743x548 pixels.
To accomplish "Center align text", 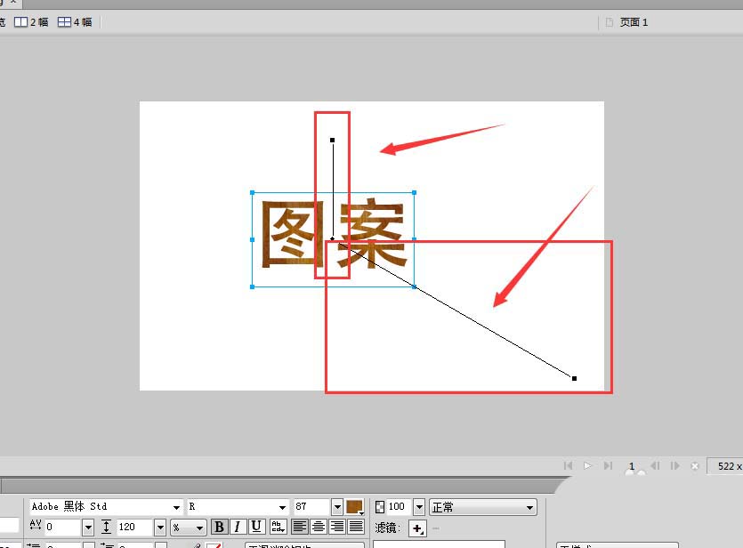I will (319, 527).
